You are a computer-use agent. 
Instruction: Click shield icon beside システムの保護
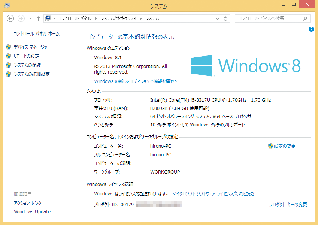[x=8, y=65]
